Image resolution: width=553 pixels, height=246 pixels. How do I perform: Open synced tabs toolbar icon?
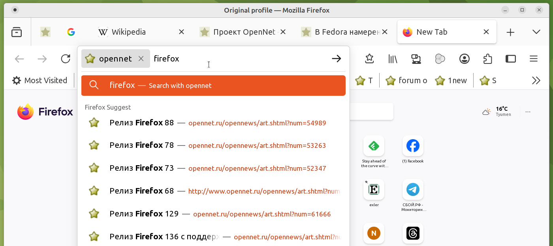[416, 59]
